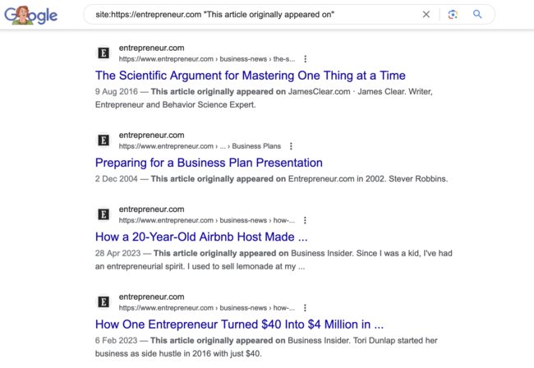Submit search with magnifying glass icon
The image size is (534, 368).
(x=477, y=14)
